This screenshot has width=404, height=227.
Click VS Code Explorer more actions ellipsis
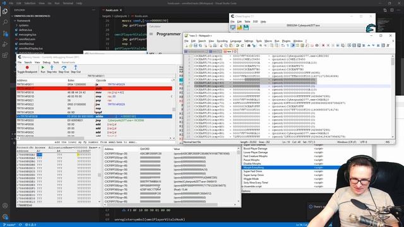pos(93,10)
